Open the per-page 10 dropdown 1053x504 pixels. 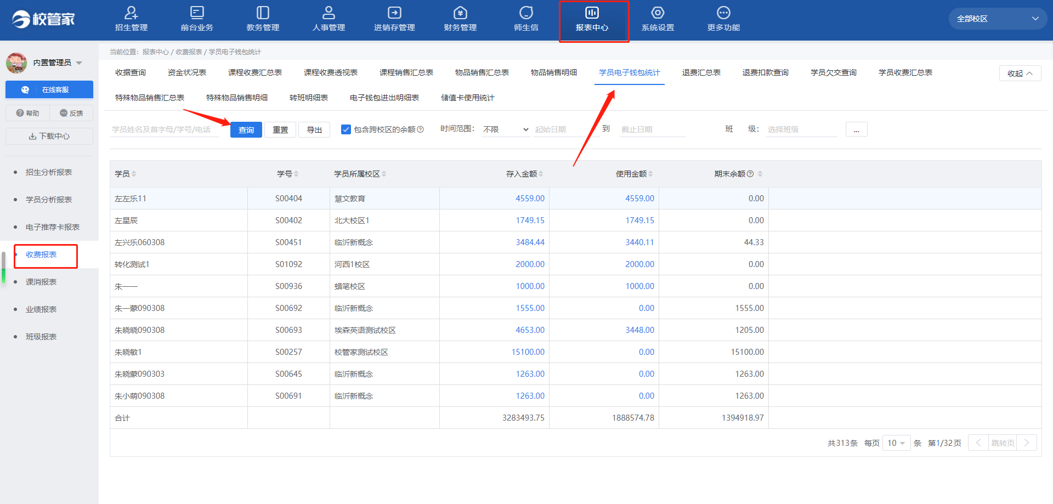pos(896,443)
